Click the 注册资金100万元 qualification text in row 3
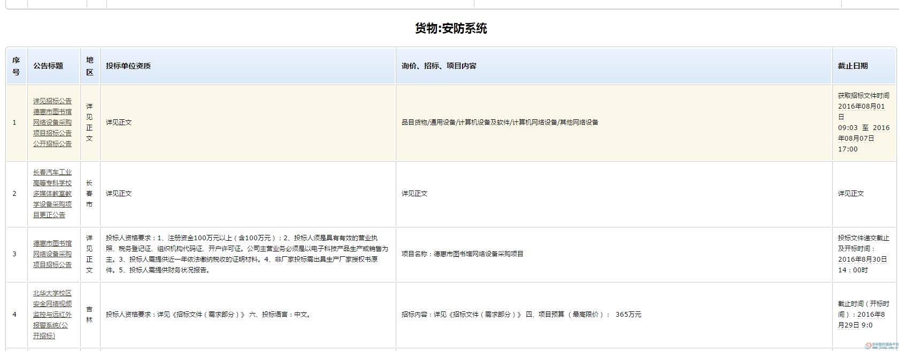 click(x=197, y=238)
